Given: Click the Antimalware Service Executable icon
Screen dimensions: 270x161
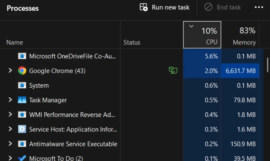Looking at the screenshot, I should point(22,144).
